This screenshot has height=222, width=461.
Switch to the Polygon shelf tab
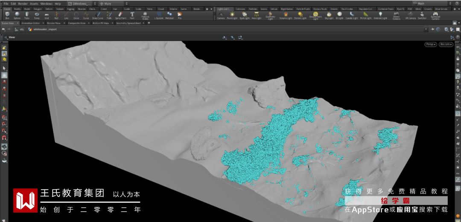(x=37, y=9)
